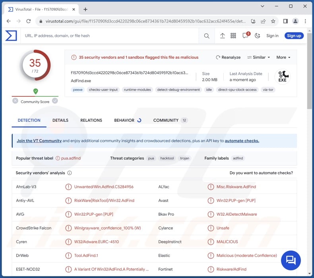314x278 pixels.
Task: Click the W32/Adware.EURC-4510 detection
Action: tap(97, 242)
